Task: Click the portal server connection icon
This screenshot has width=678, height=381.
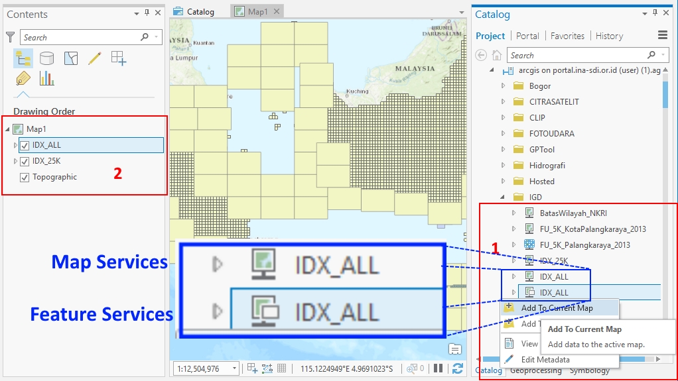Action: pyautogui.click(x=508, y=70)
